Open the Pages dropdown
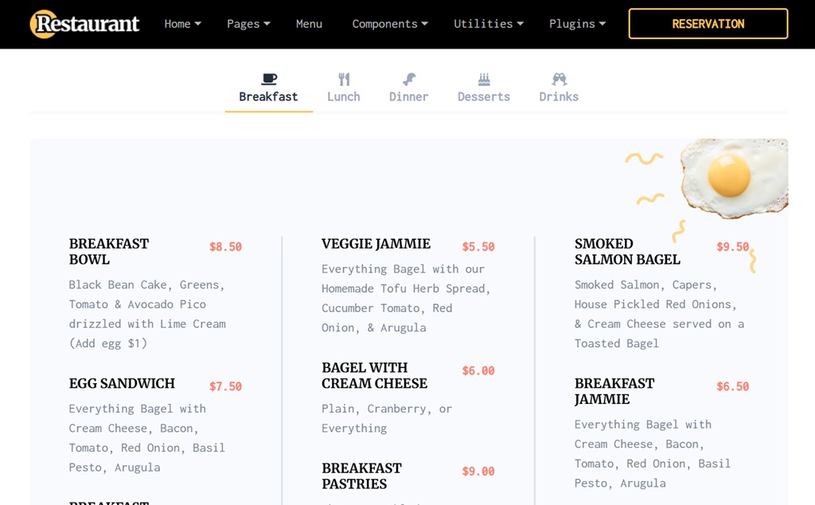 [x=248, y=24]
